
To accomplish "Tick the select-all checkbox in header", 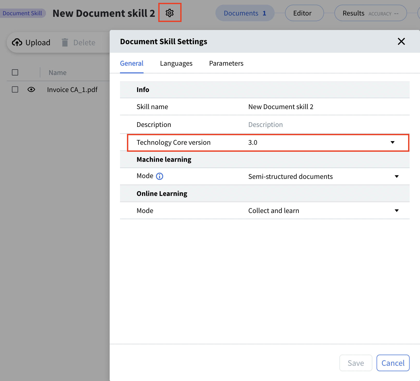I will 15,72.
